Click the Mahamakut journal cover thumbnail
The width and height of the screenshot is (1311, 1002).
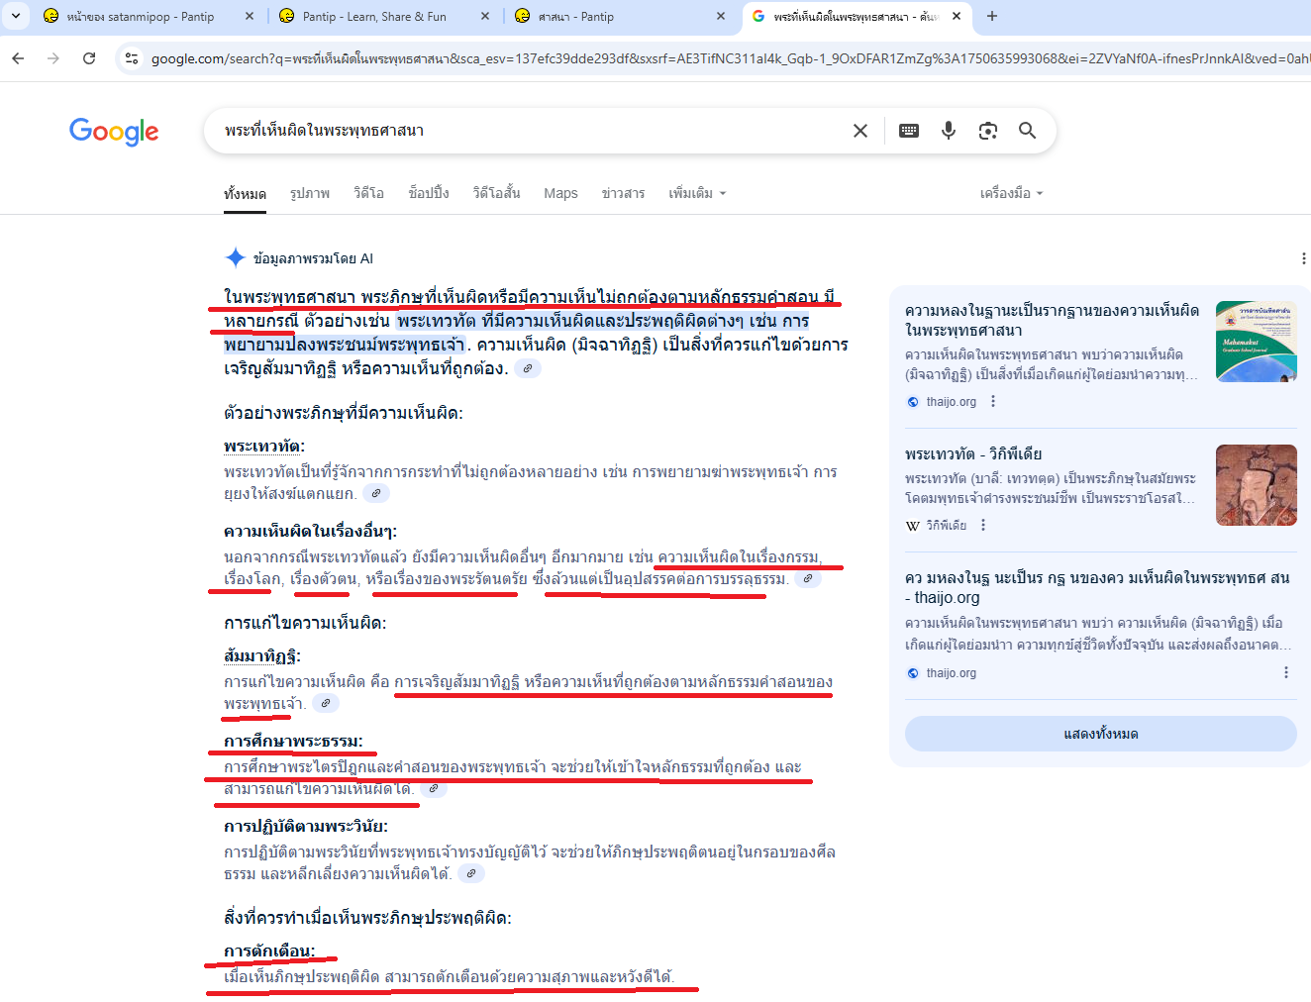point(1257,342)
